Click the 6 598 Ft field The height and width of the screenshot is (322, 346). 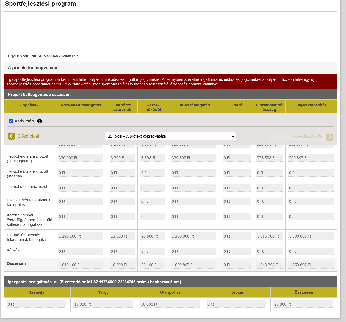(x=153, y=158)
